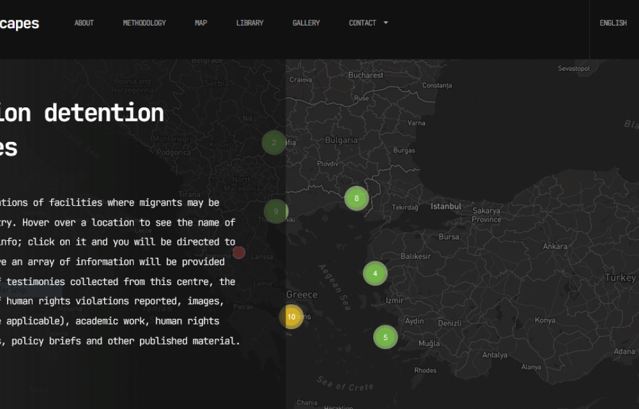Viewport: 639px width, 409px height.
Task: Navigate to the Map section
Action: point(201,23)
